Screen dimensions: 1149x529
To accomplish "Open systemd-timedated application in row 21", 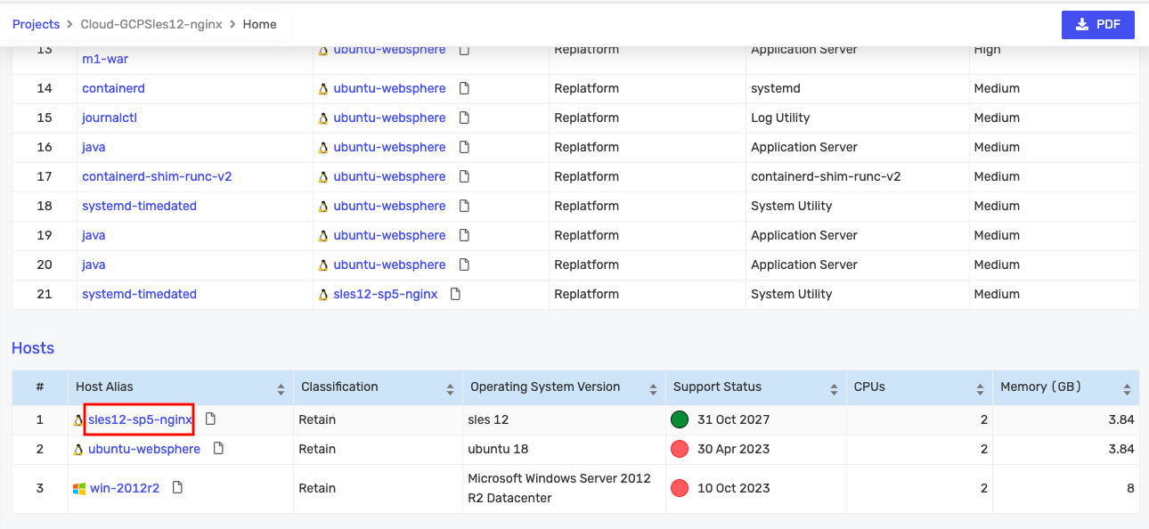I will (139, 294).
